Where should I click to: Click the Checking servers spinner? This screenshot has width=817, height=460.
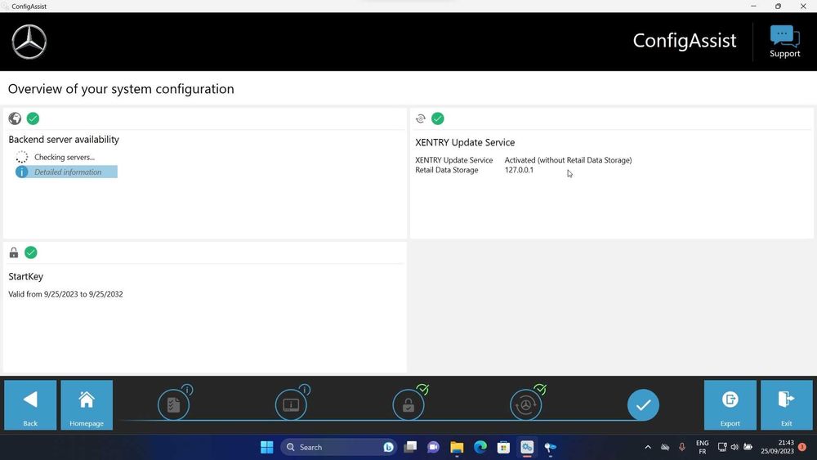[x=21, y=157]
